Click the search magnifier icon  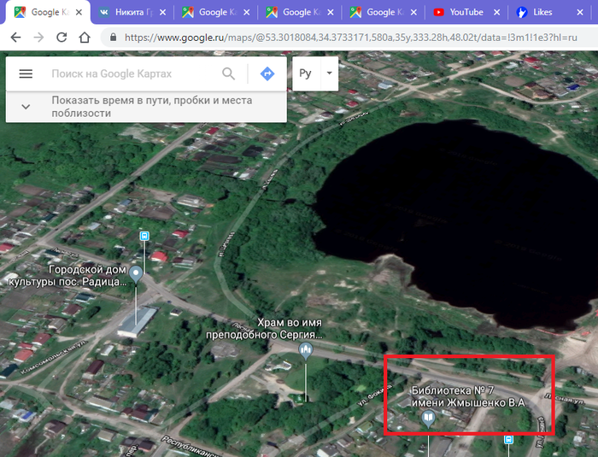(x=228, y=74)
